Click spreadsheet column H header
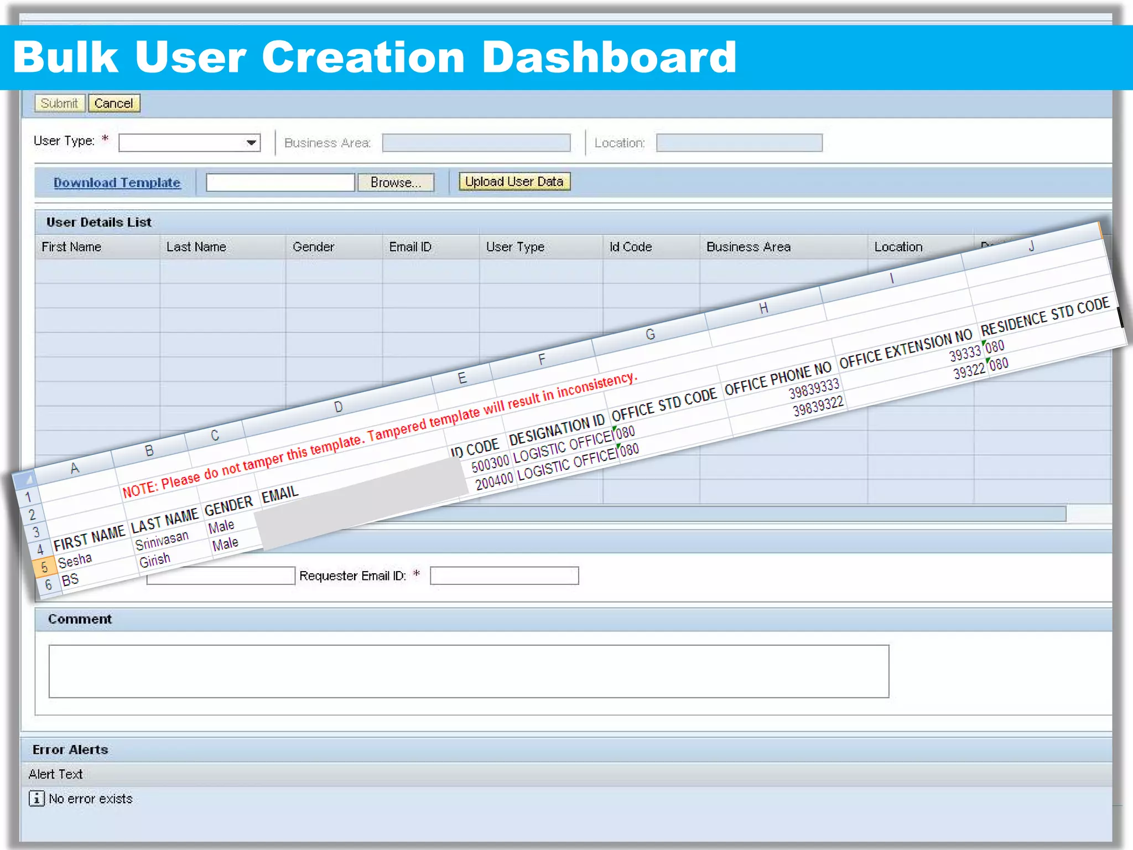The height and width of the screenshot is (850, 1133). 763,308
